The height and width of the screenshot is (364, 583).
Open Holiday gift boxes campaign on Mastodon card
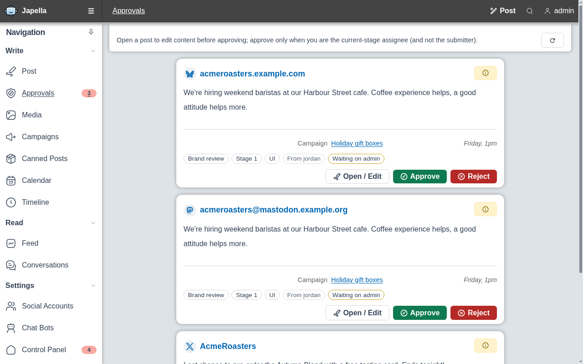click(x=357, y=280)
